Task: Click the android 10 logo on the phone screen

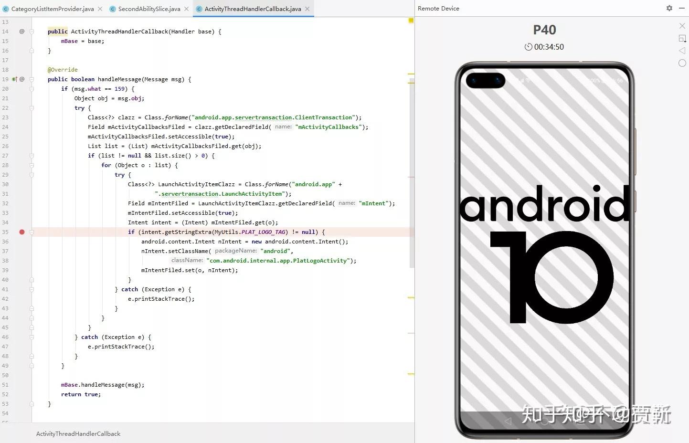Action: tap(544, 254)
